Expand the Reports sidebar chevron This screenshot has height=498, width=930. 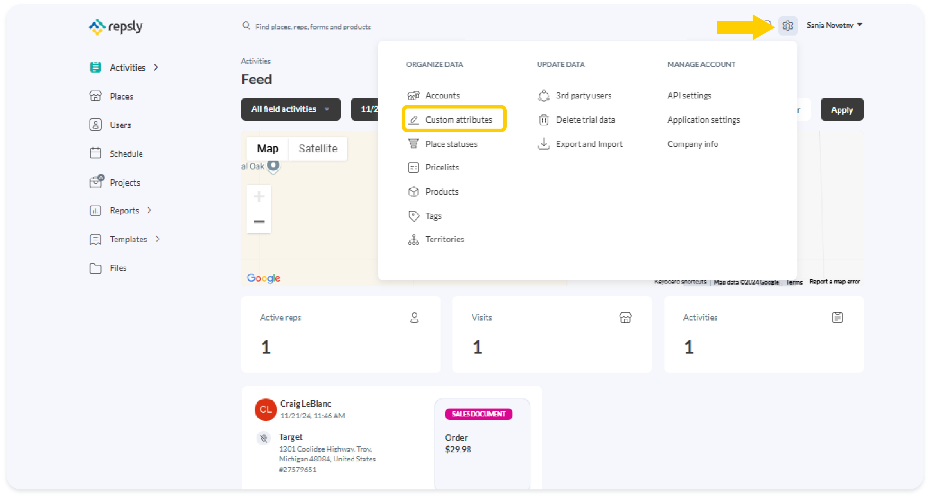coord(149,211)
